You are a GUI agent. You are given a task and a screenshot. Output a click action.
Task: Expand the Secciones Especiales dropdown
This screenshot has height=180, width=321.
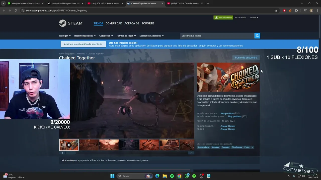(x=151, y=36)
